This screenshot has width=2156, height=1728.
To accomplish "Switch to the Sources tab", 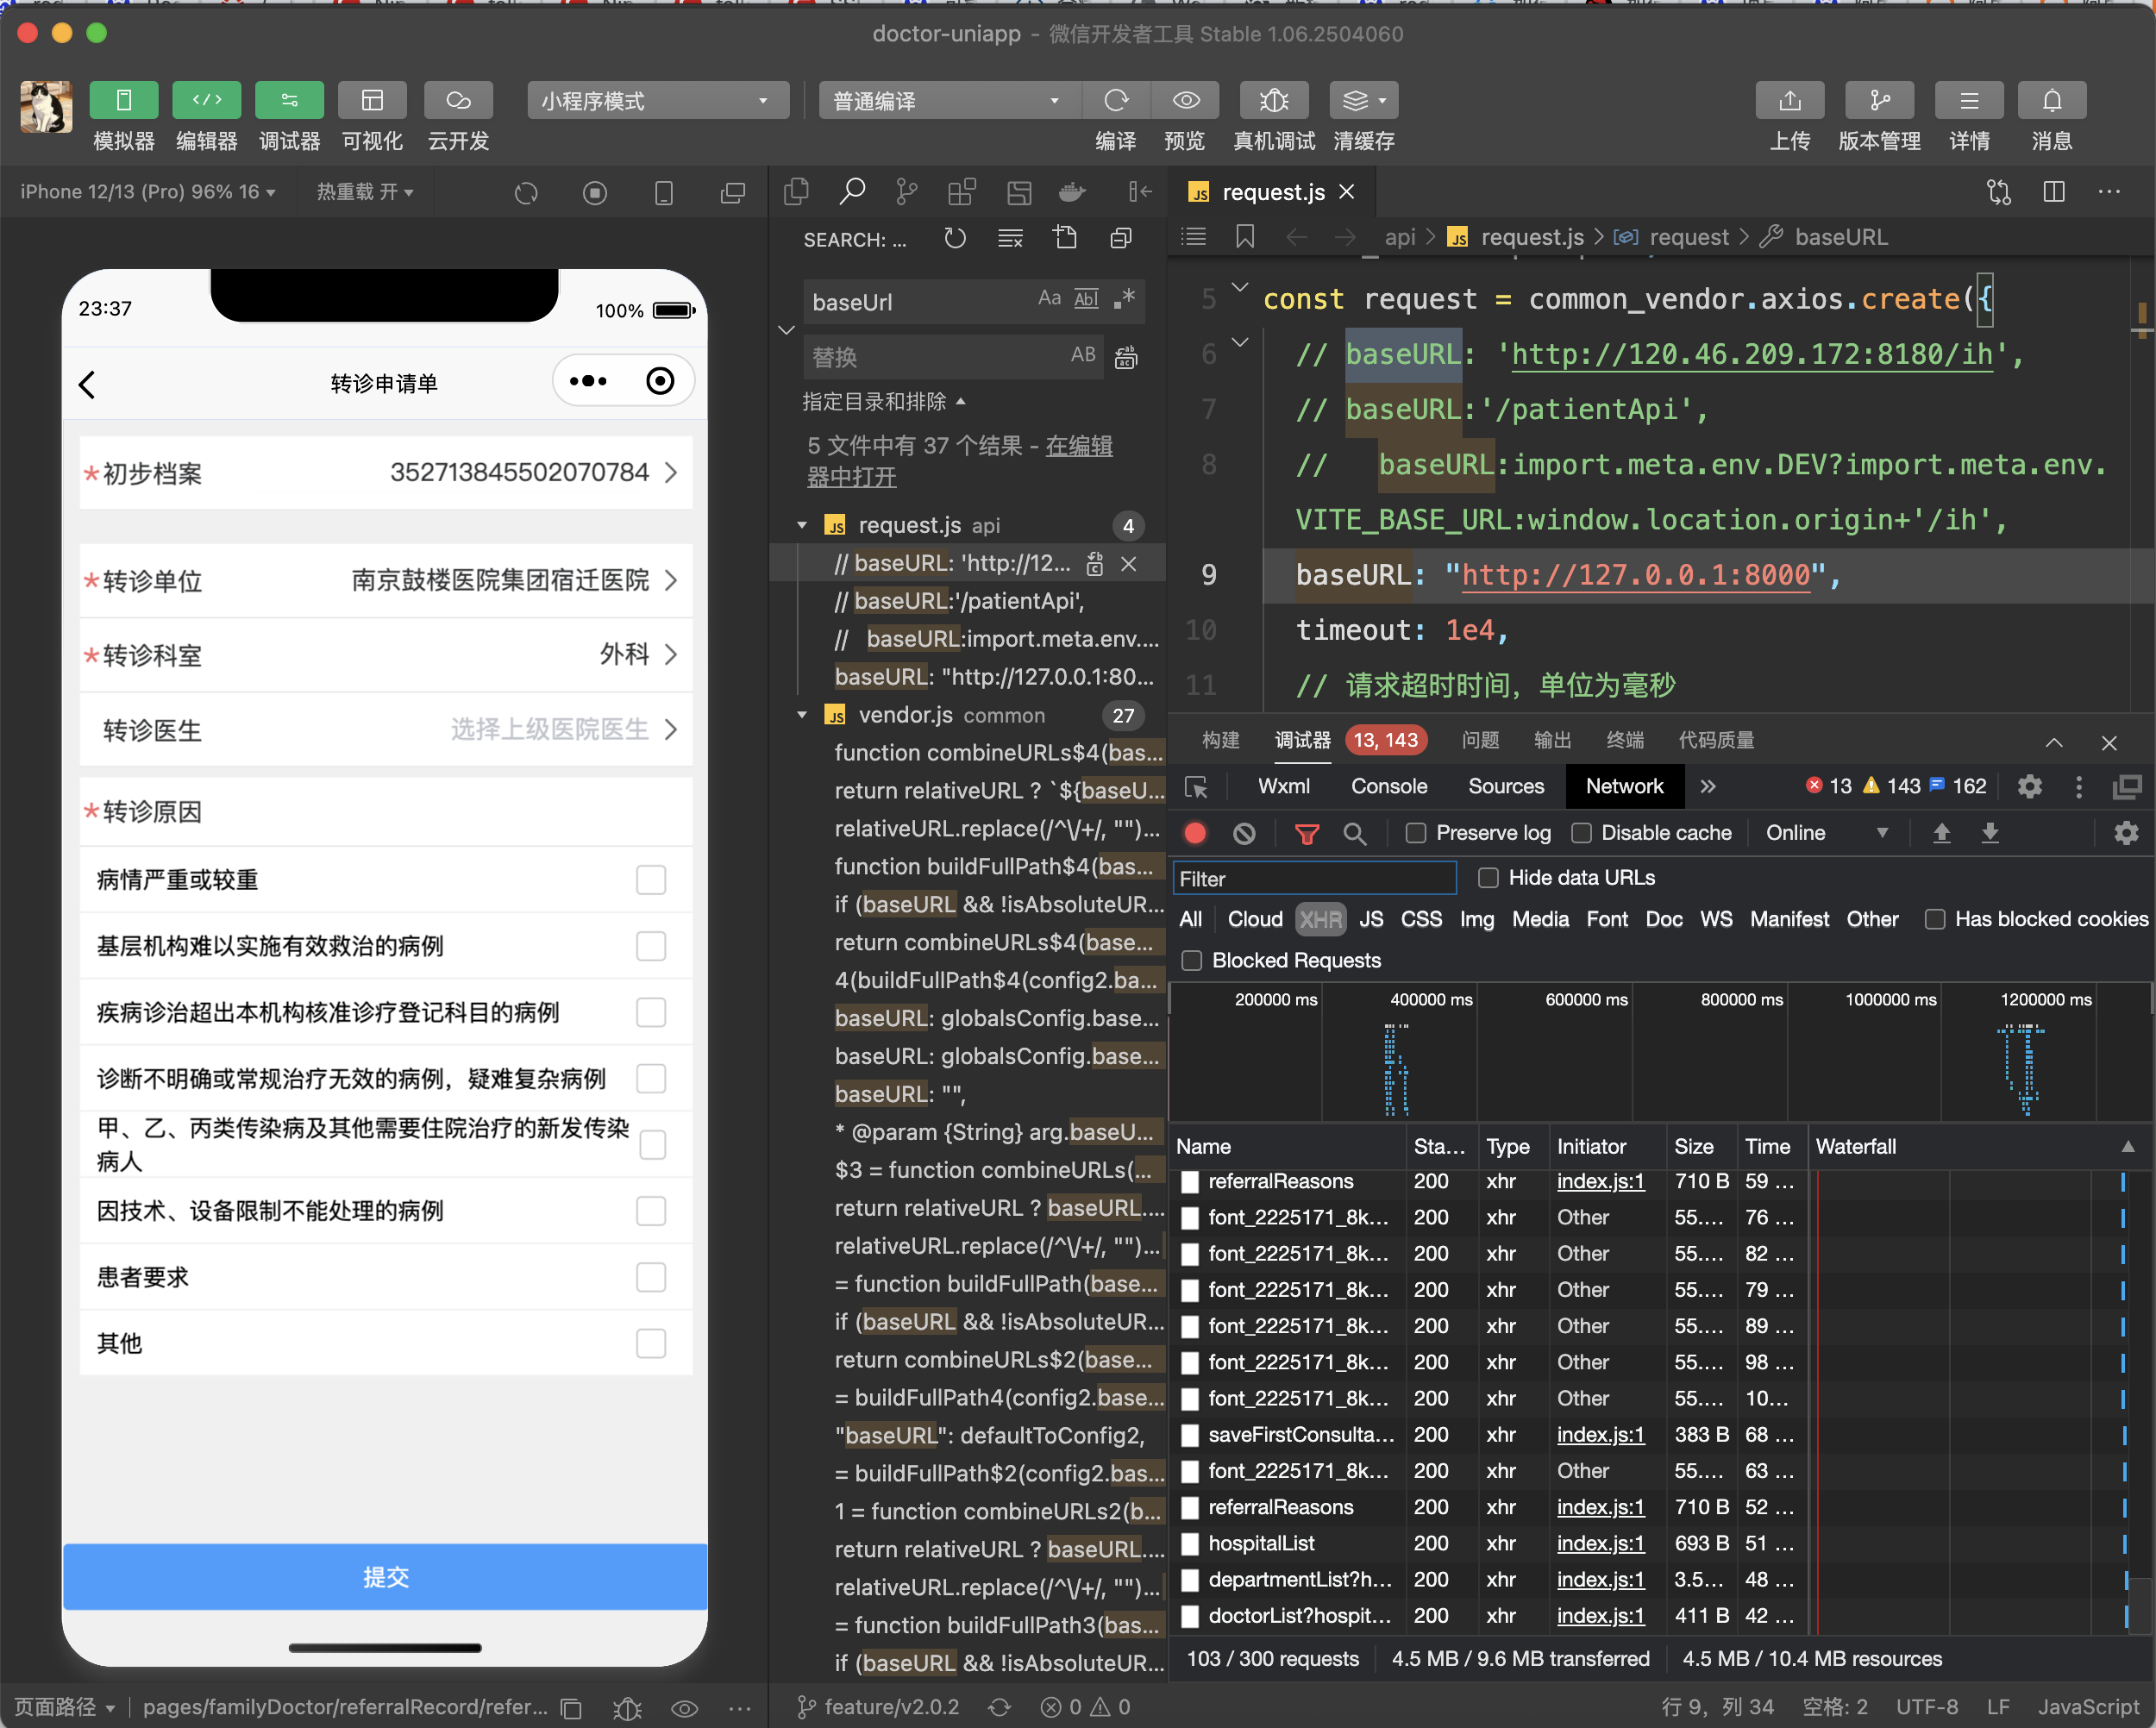I will 1506,787.
